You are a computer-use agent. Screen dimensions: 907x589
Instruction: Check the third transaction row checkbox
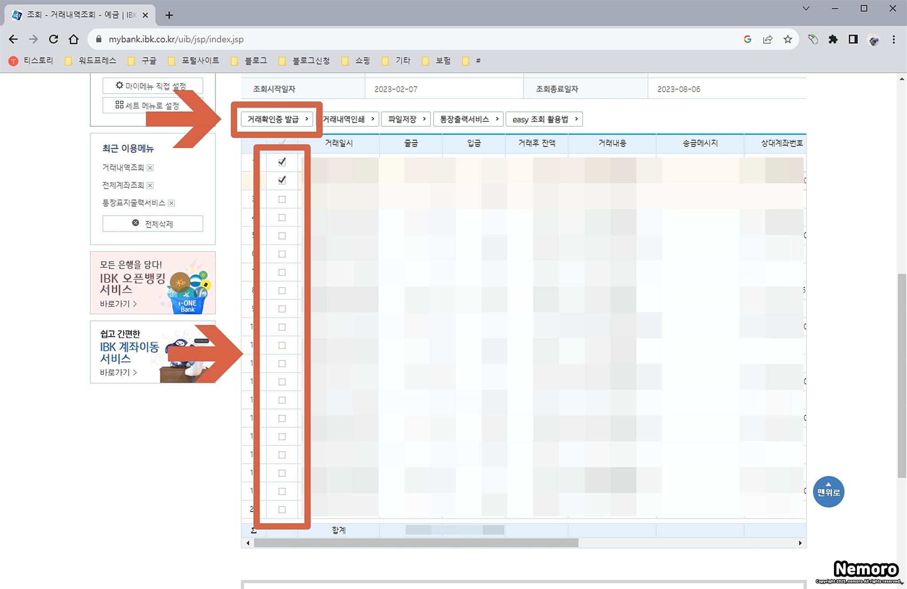(x=282, y=199)
